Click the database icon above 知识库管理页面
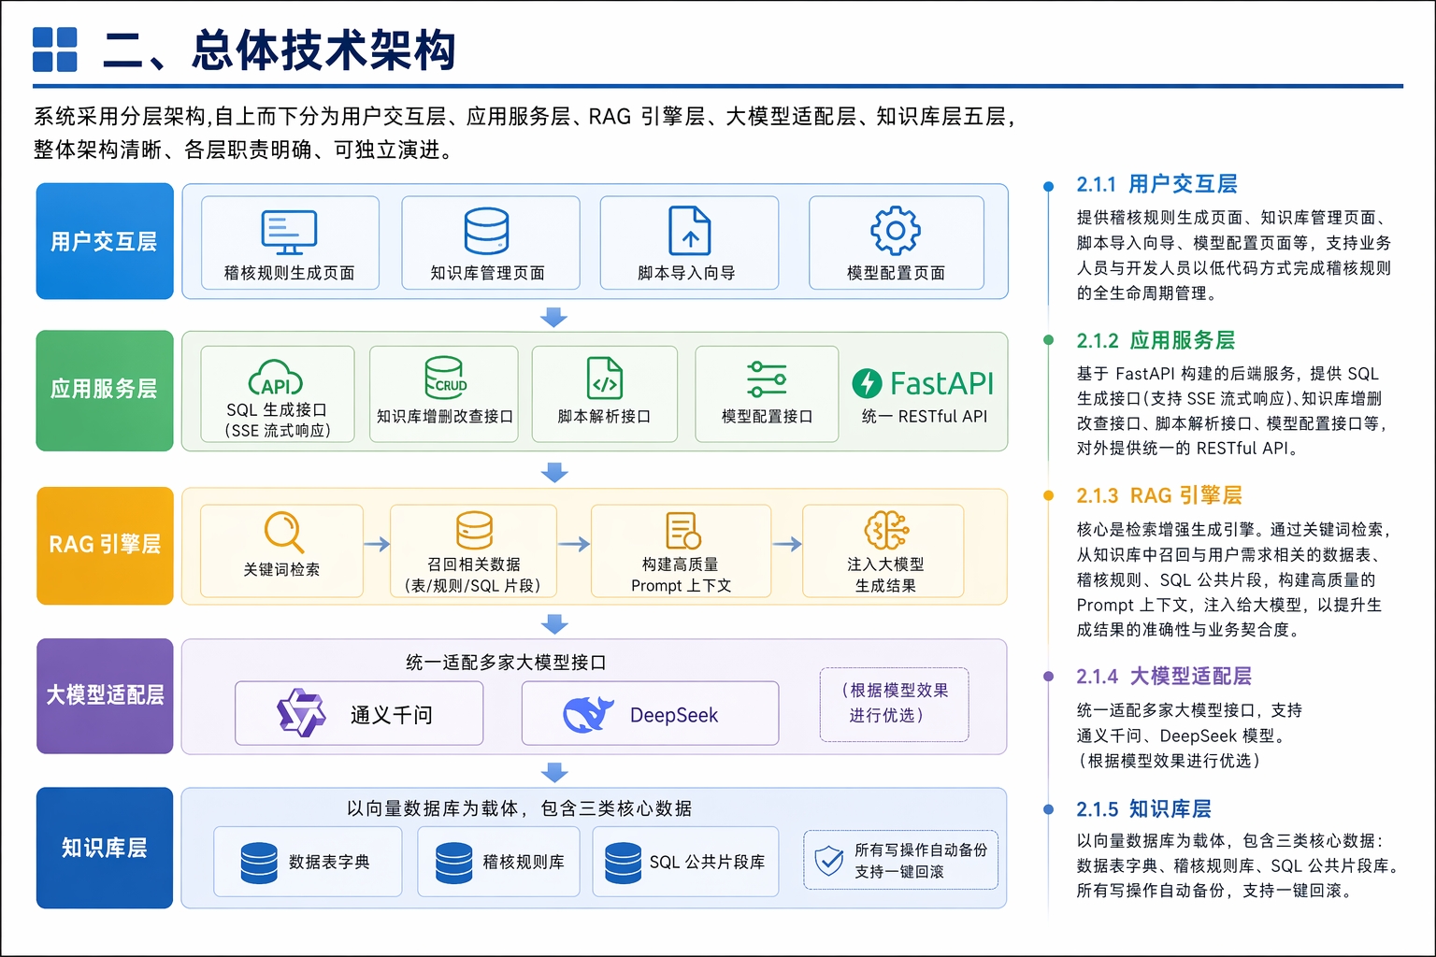This screenshot has height=957, width=1436. point(486,231)
